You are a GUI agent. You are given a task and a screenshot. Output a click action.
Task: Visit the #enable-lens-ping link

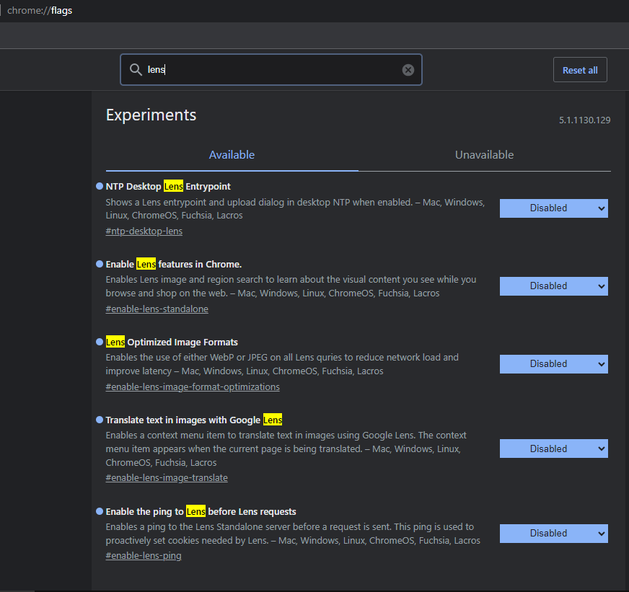tap(144, 555)
